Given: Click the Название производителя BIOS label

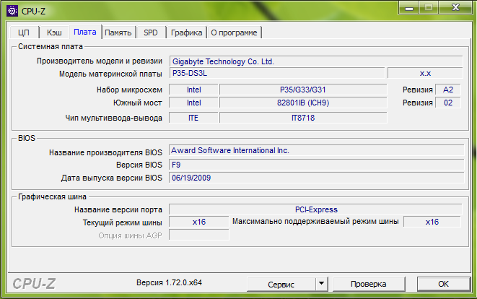Looking at the screenshot, I should [105, 152].
